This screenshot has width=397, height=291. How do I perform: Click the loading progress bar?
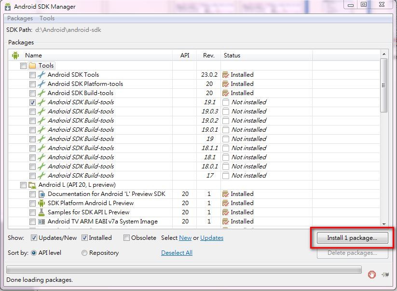click(x=184, y=269)
